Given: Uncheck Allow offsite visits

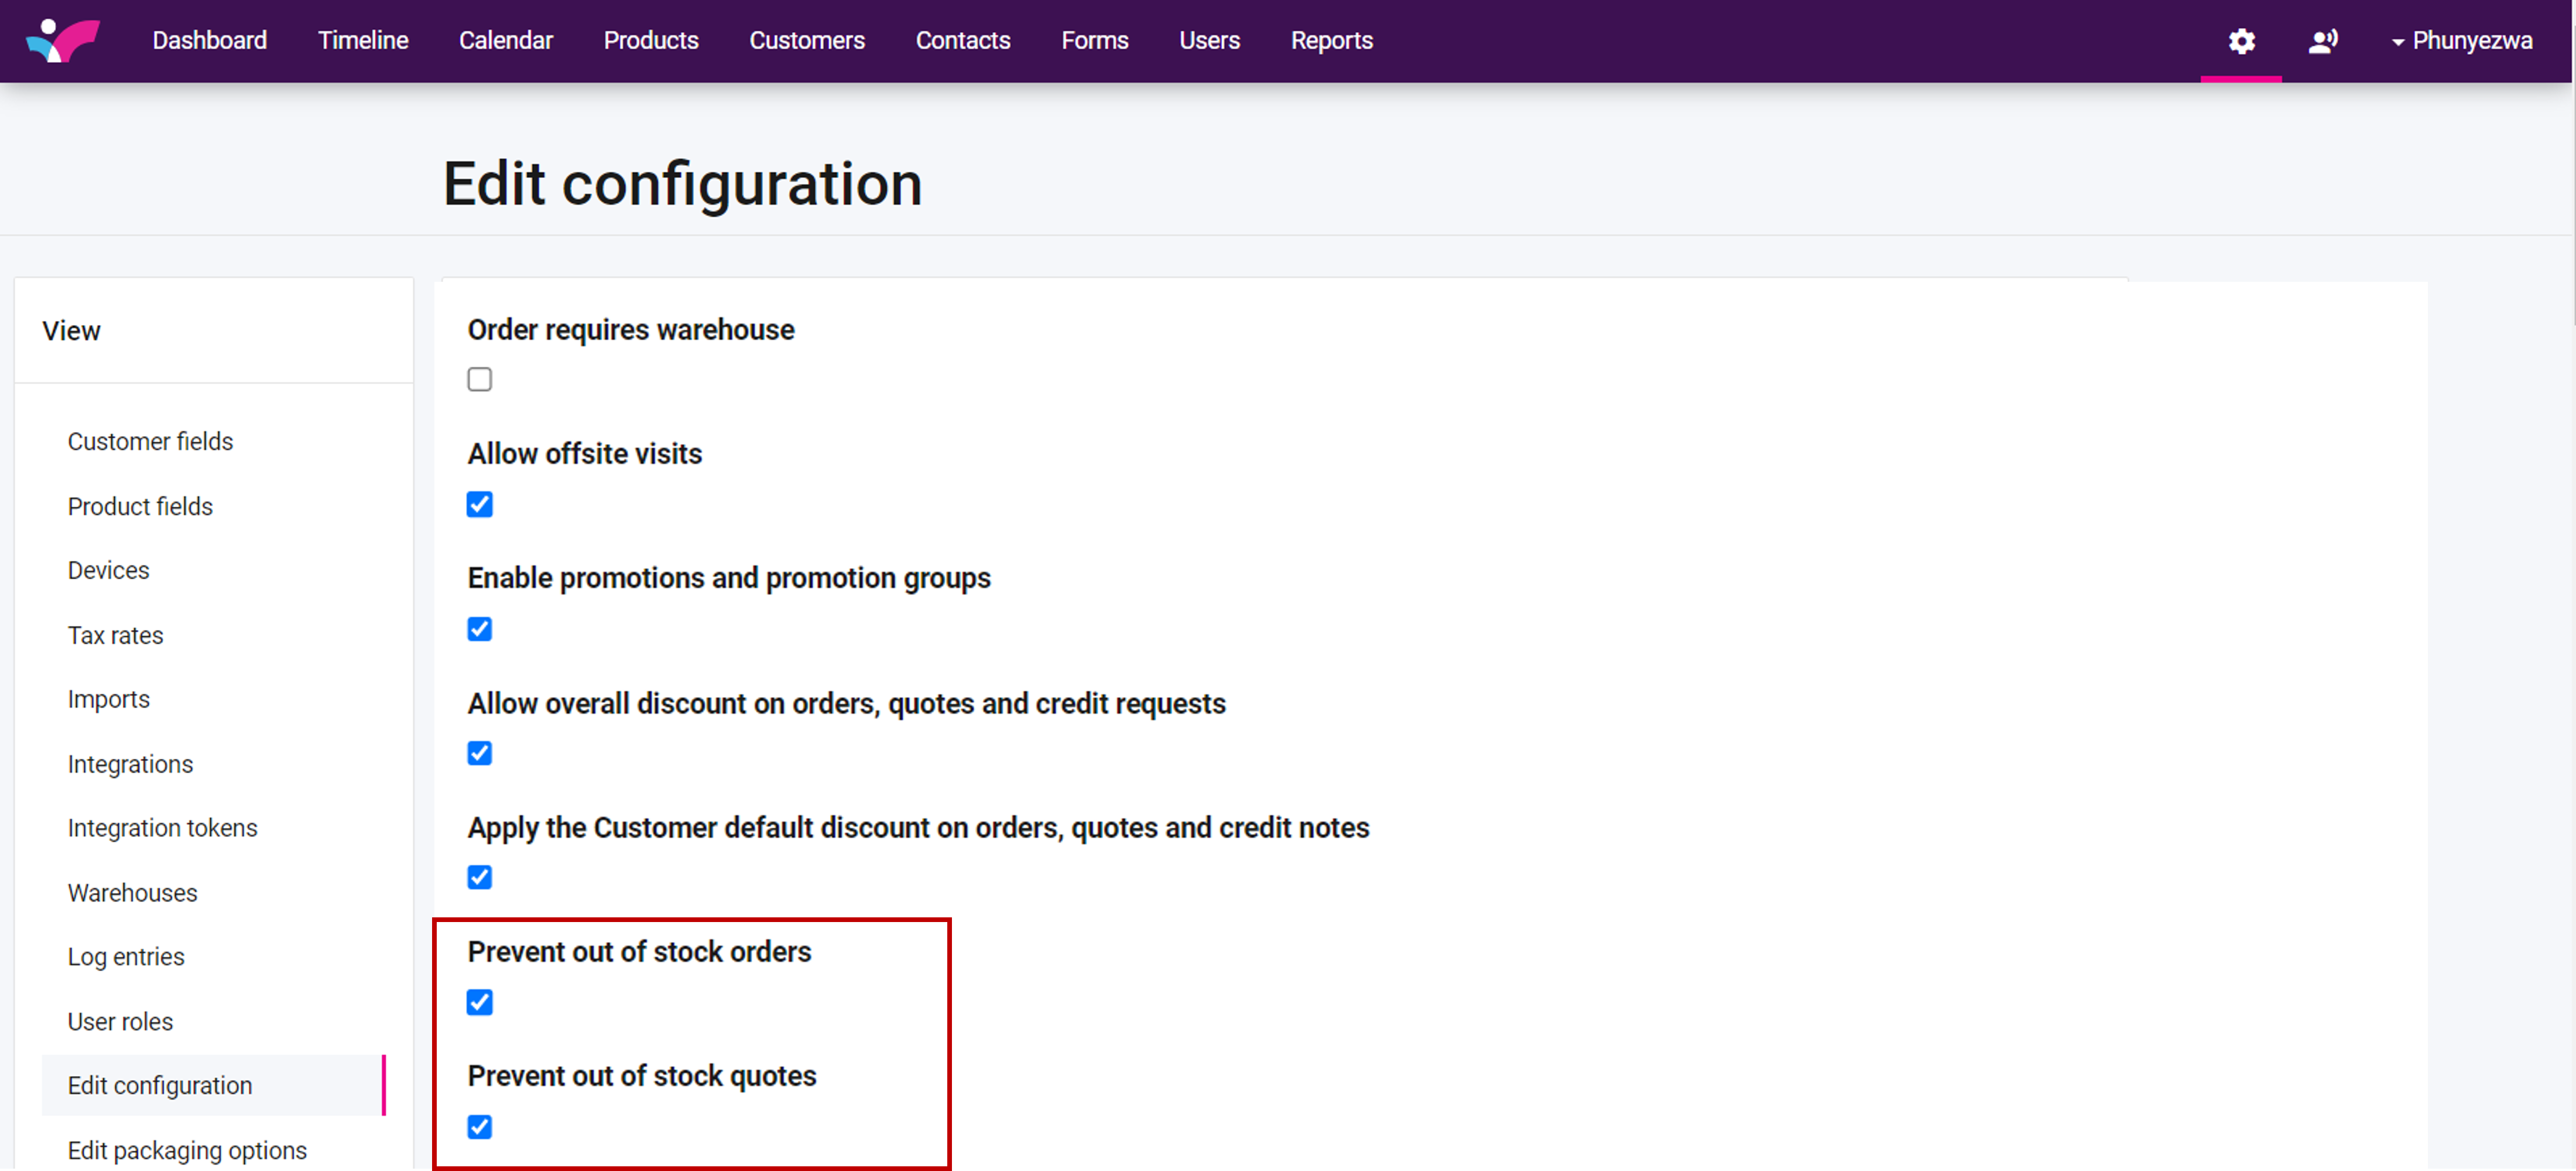Looking at the screenshot, I should tap(479, 504).
